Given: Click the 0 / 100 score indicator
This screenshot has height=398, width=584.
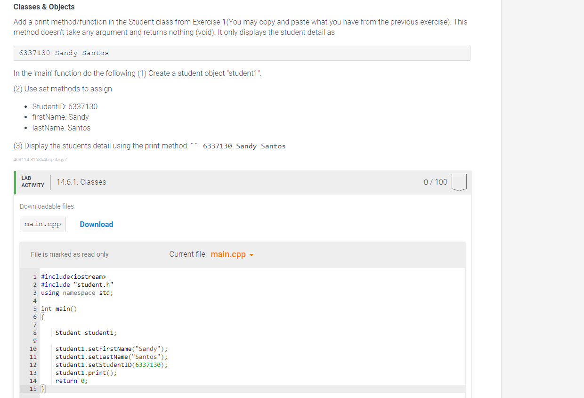Looking at the screenshot, I should click(435, 182).
